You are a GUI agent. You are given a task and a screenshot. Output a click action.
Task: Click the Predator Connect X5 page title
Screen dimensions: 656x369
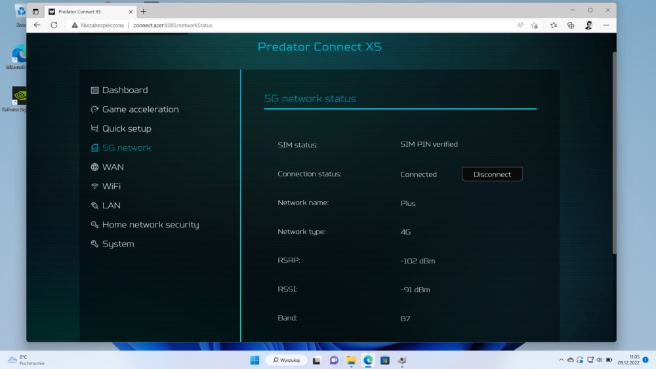pyautogui.click(x=319, y=47)
